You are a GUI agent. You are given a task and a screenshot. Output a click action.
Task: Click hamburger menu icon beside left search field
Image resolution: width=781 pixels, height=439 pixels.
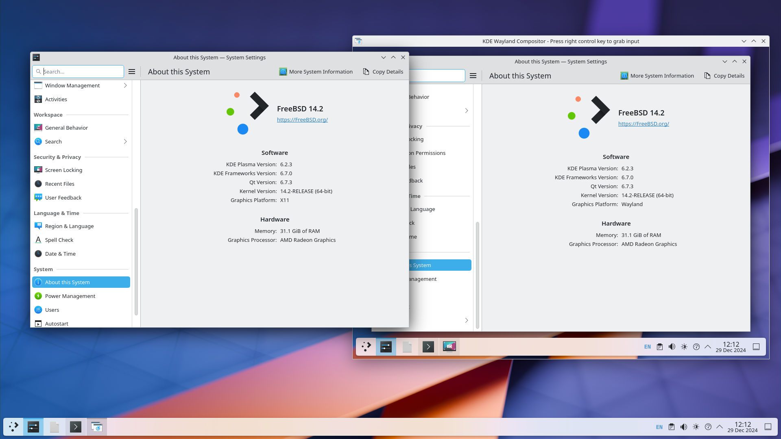click(x=132, y=72)
